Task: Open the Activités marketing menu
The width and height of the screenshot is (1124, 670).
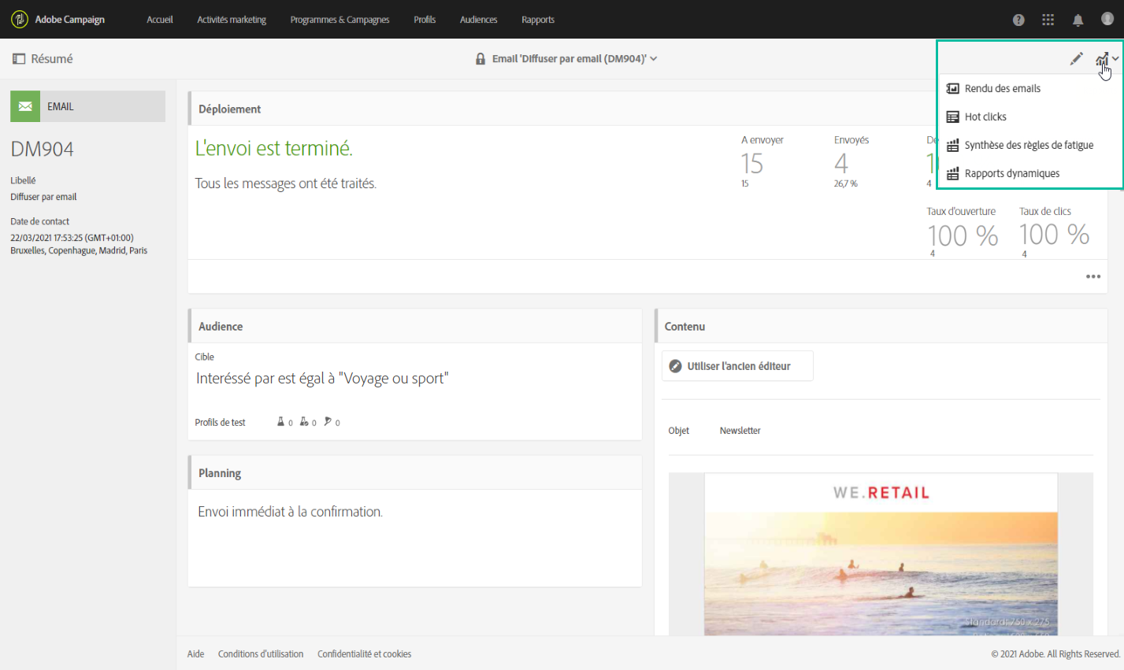Action: click(232, 20)
